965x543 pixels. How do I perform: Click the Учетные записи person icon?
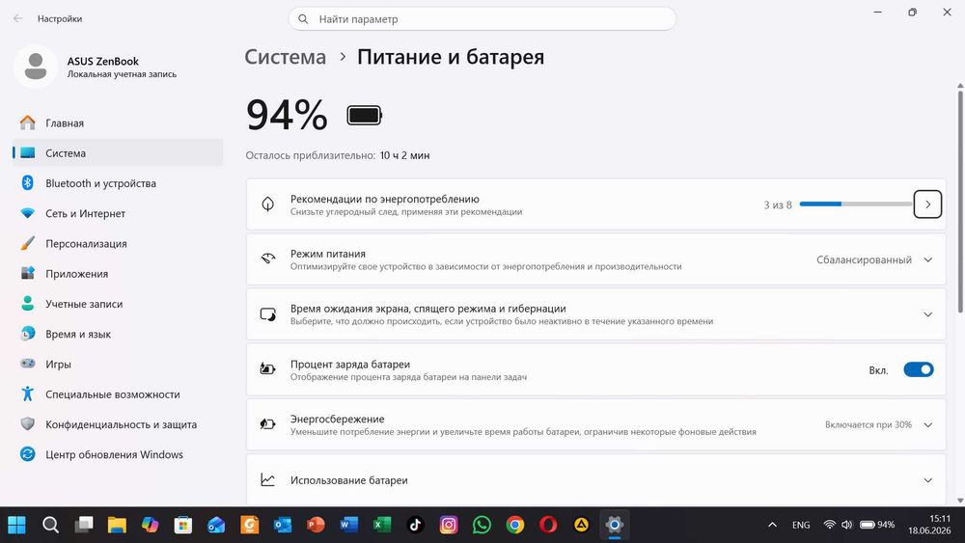click(28, 303)
